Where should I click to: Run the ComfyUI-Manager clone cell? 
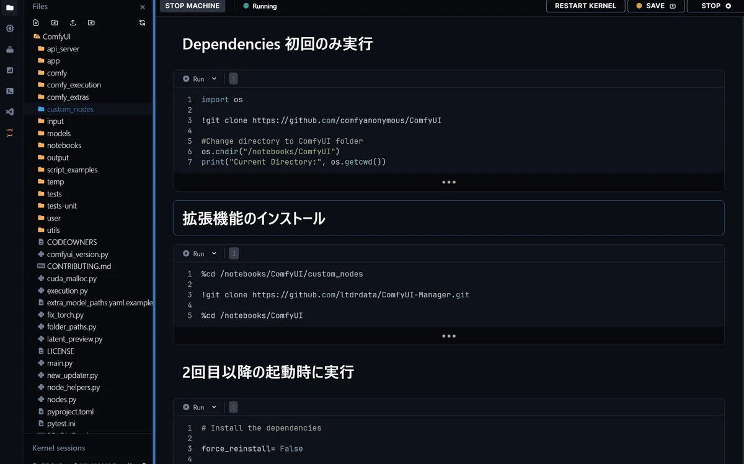coord(193,253)
